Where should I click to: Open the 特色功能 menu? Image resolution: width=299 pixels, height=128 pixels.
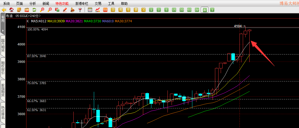click(62, 4)
